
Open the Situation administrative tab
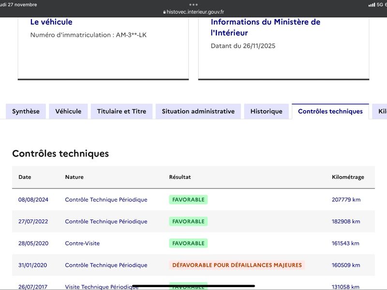(x=198, y=111)
